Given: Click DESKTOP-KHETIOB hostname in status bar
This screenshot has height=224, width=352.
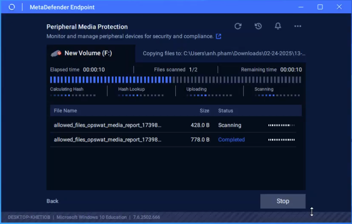Looking at the screenshot, I should (29, 217).
